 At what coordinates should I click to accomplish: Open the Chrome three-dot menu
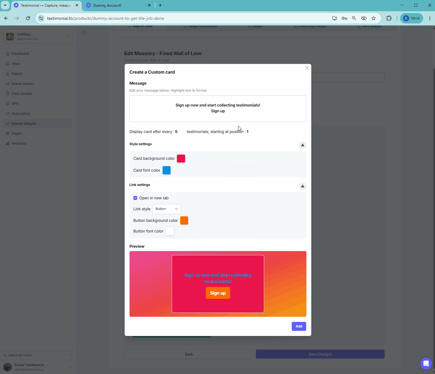pos(430,18)
